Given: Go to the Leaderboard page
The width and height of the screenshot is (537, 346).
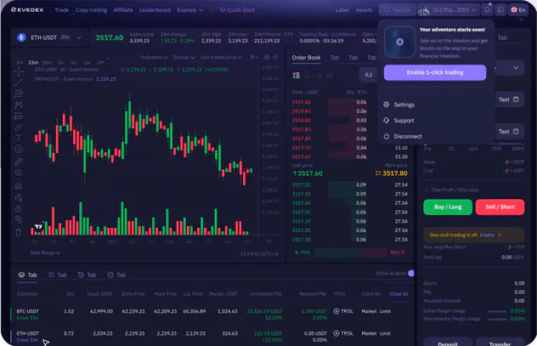Looking at the screenshot, I should click(x=155, y=10).
